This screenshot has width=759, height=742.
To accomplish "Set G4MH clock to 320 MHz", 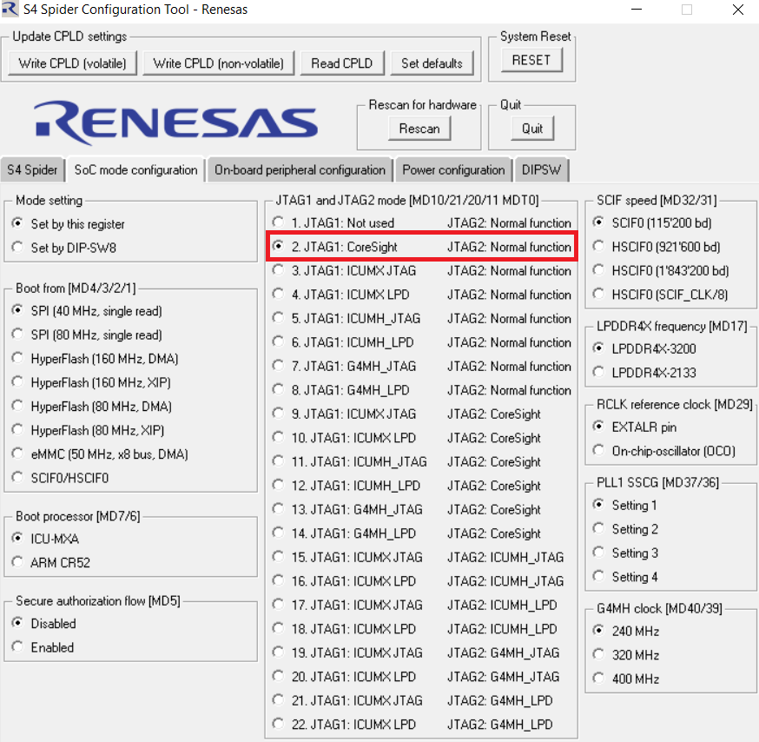I will coord(626,655).
